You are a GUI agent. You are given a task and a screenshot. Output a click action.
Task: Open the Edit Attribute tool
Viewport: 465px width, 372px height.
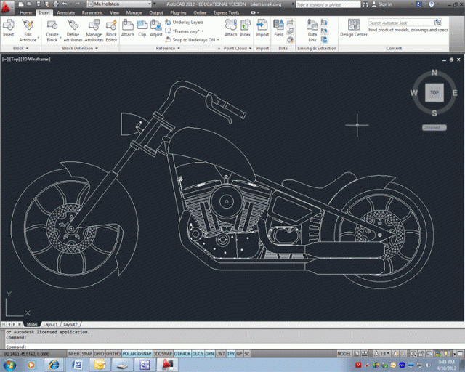pyautogui.click(x=28, y=30)
